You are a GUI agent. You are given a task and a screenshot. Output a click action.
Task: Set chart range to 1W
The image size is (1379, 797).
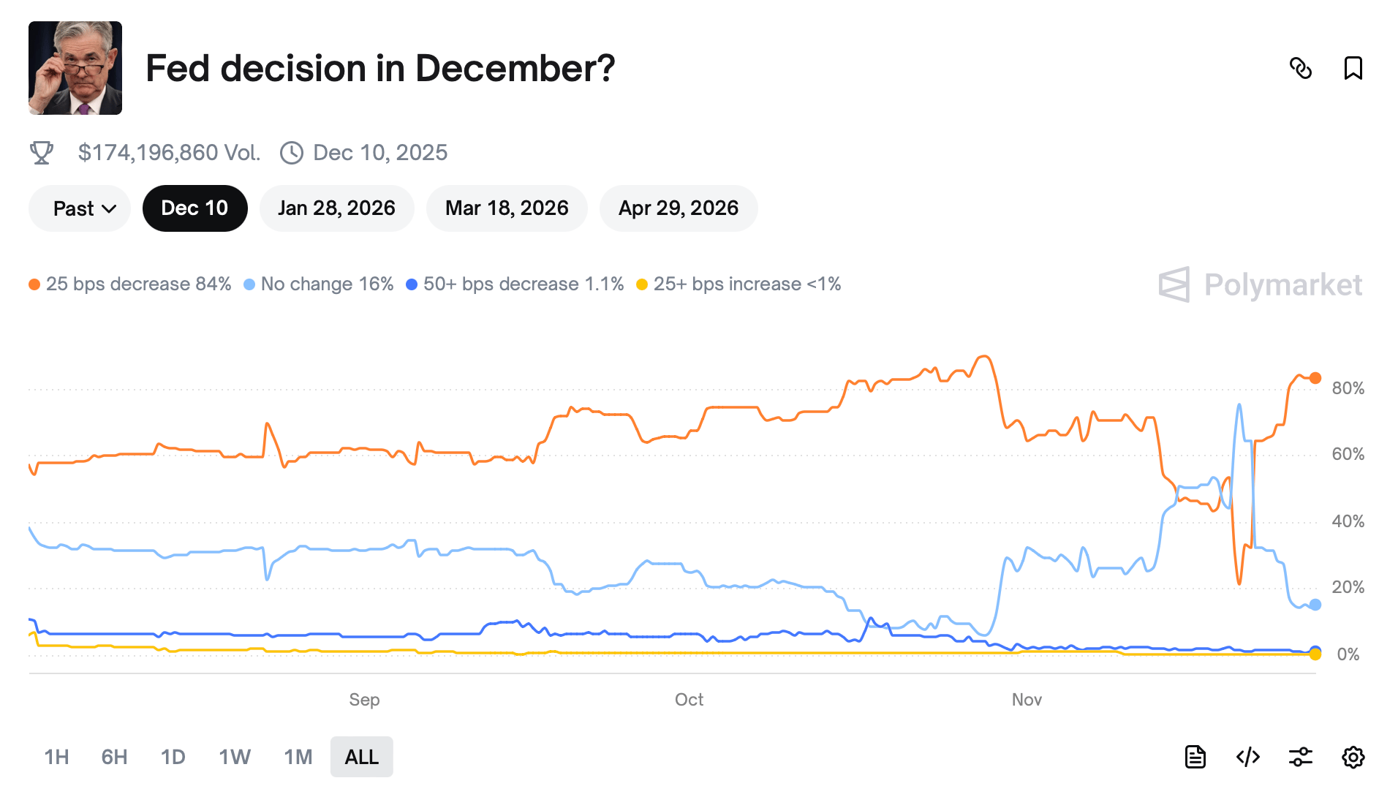click(235, 757)
